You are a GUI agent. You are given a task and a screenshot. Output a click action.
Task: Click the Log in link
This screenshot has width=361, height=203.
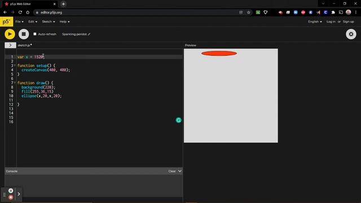point(331,21)
